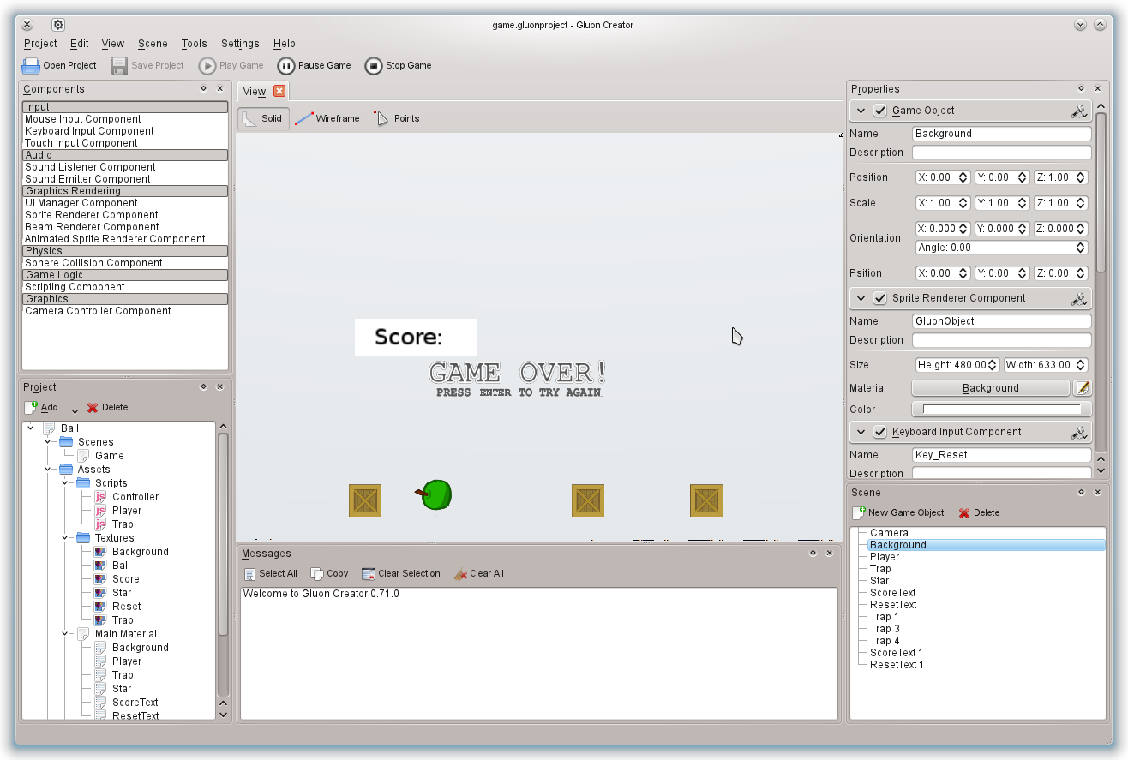Click the Open Project toolbar icon

coord(31,66)
